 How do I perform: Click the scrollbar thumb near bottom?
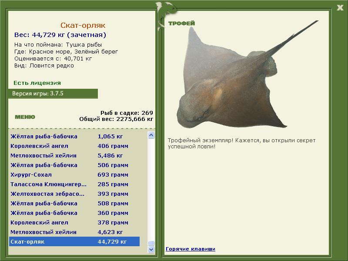pyautogui.click(x=151, y=243)
